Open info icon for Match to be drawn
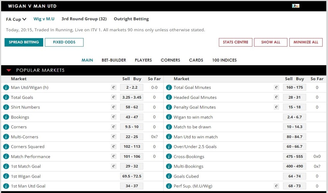 click(x=169, y=127)
